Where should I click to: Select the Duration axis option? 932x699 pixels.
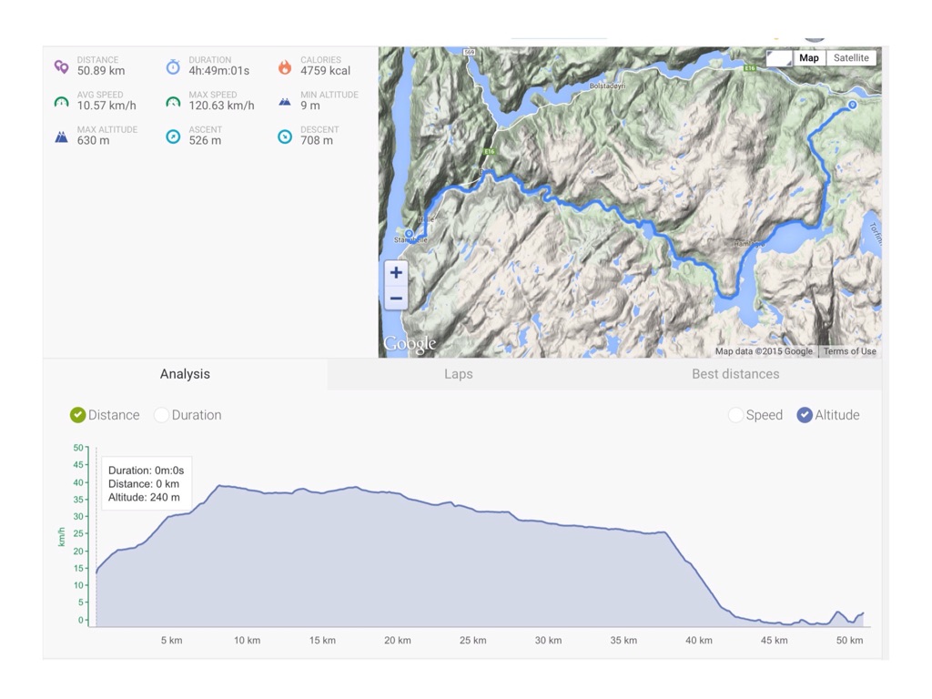162,415
